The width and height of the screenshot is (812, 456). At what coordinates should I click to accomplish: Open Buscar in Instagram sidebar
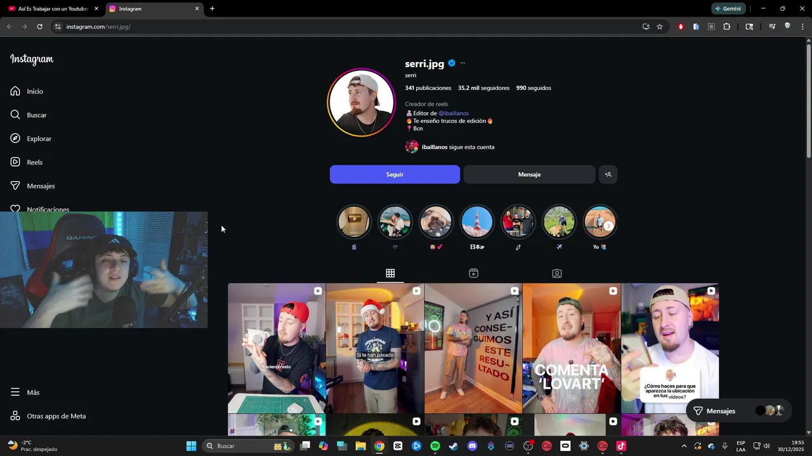tap(29, 115)
